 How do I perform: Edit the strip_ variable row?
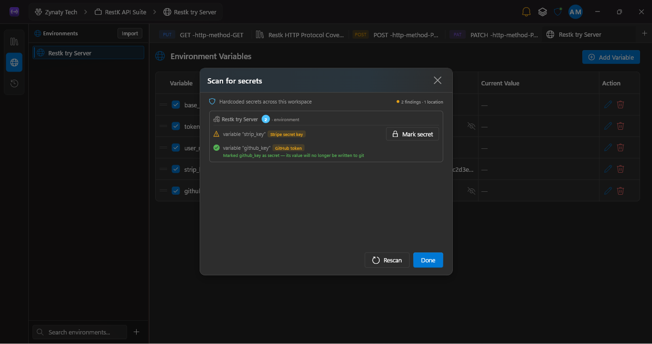[x=608, y=169]
